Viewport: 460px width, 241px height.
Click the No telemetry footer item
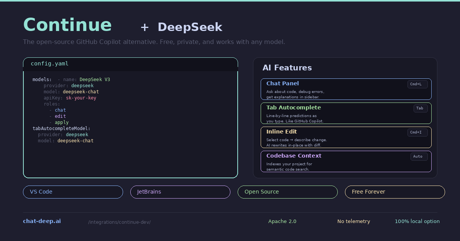tap(353, 221)
